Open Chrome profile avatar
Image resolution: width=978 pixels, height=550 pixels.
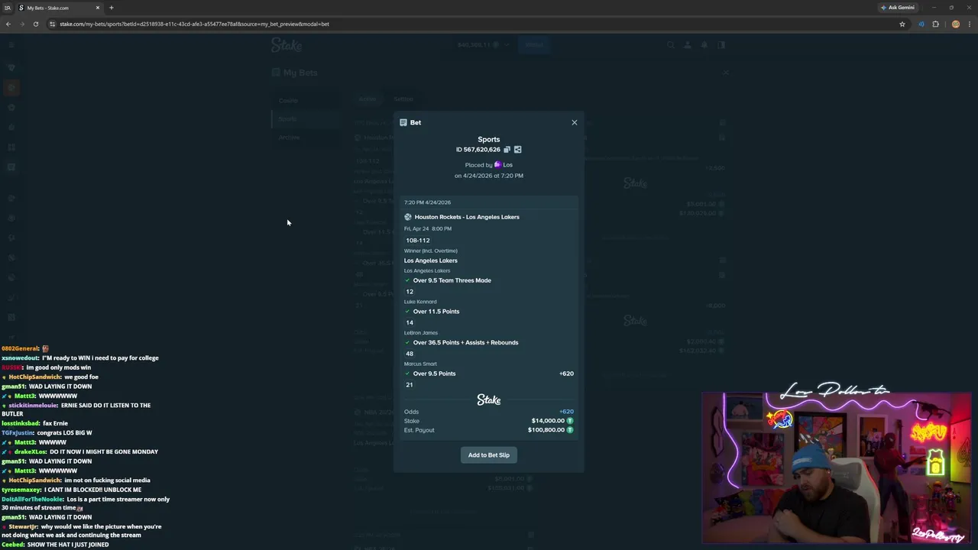(x=955, y=24)
